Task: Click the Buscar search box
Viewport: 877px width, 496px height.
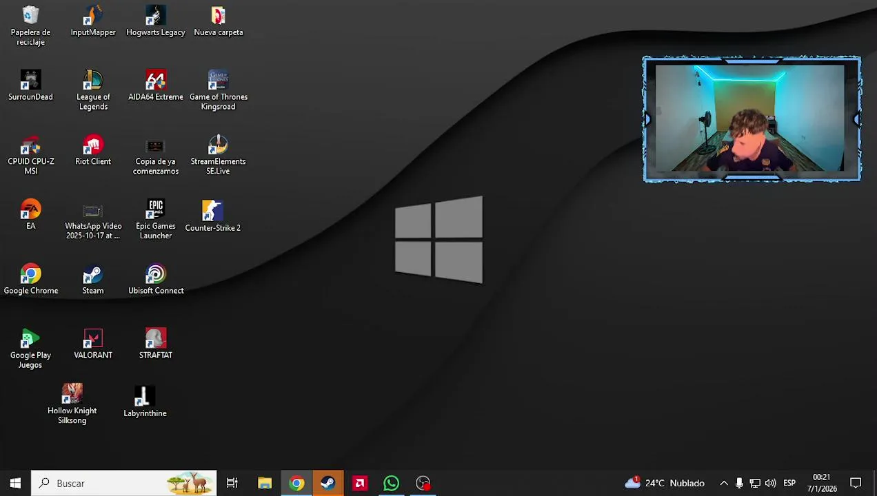Action: (x=124, y=483)
